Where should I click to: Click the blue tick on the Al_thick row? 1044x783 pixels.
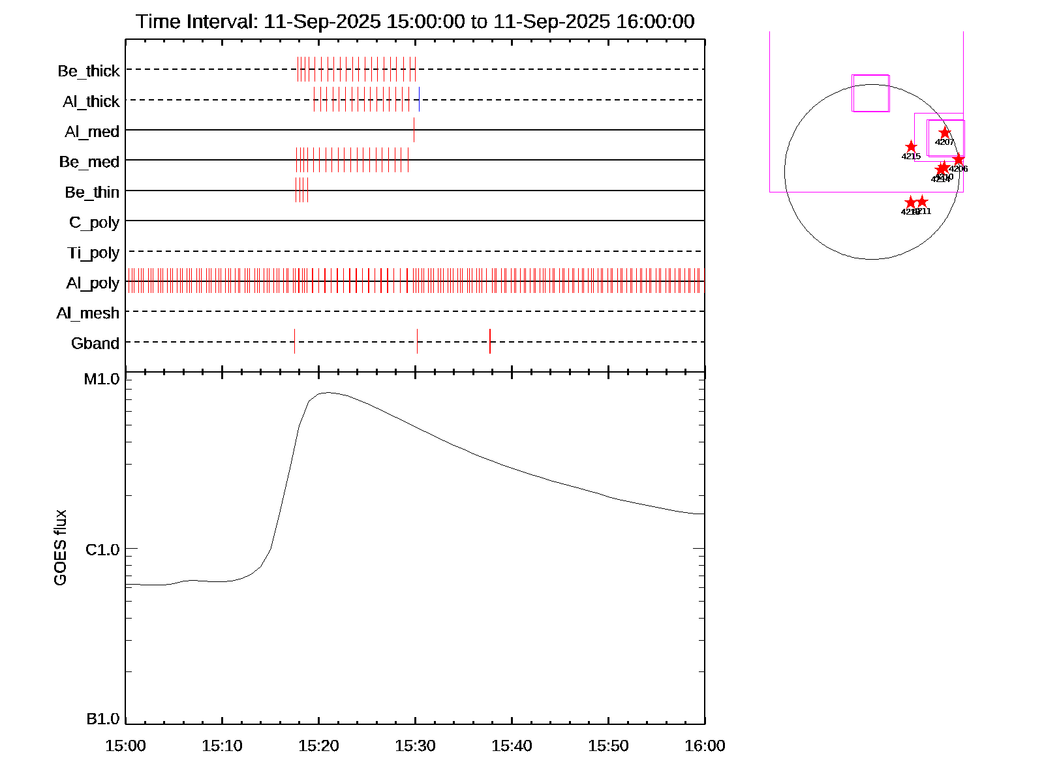click(x=419, y=99)
